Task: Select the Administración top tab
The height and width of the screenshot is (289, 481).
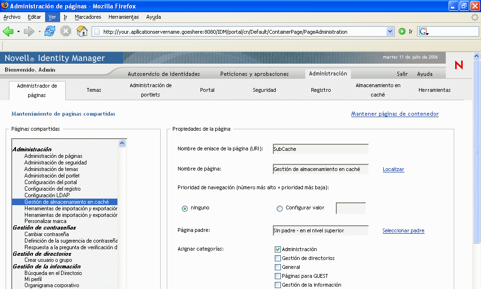Action: point(328,74)
